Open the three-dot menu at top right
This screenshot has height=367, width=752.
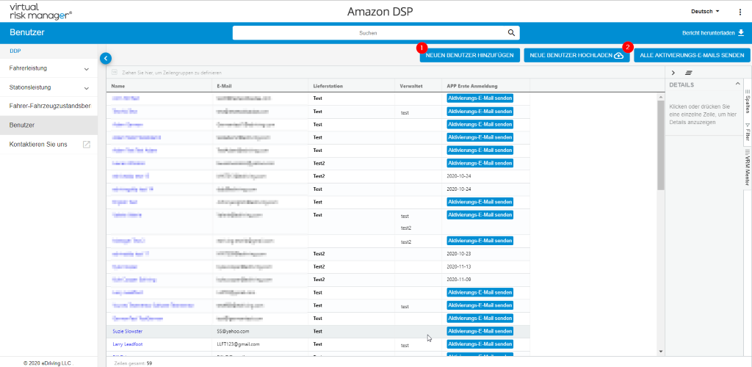pyautogui.click(x=739, y=12)
